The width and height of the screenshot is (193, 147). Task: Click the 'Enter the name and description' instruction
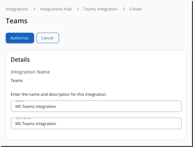(x=59, y=94)
